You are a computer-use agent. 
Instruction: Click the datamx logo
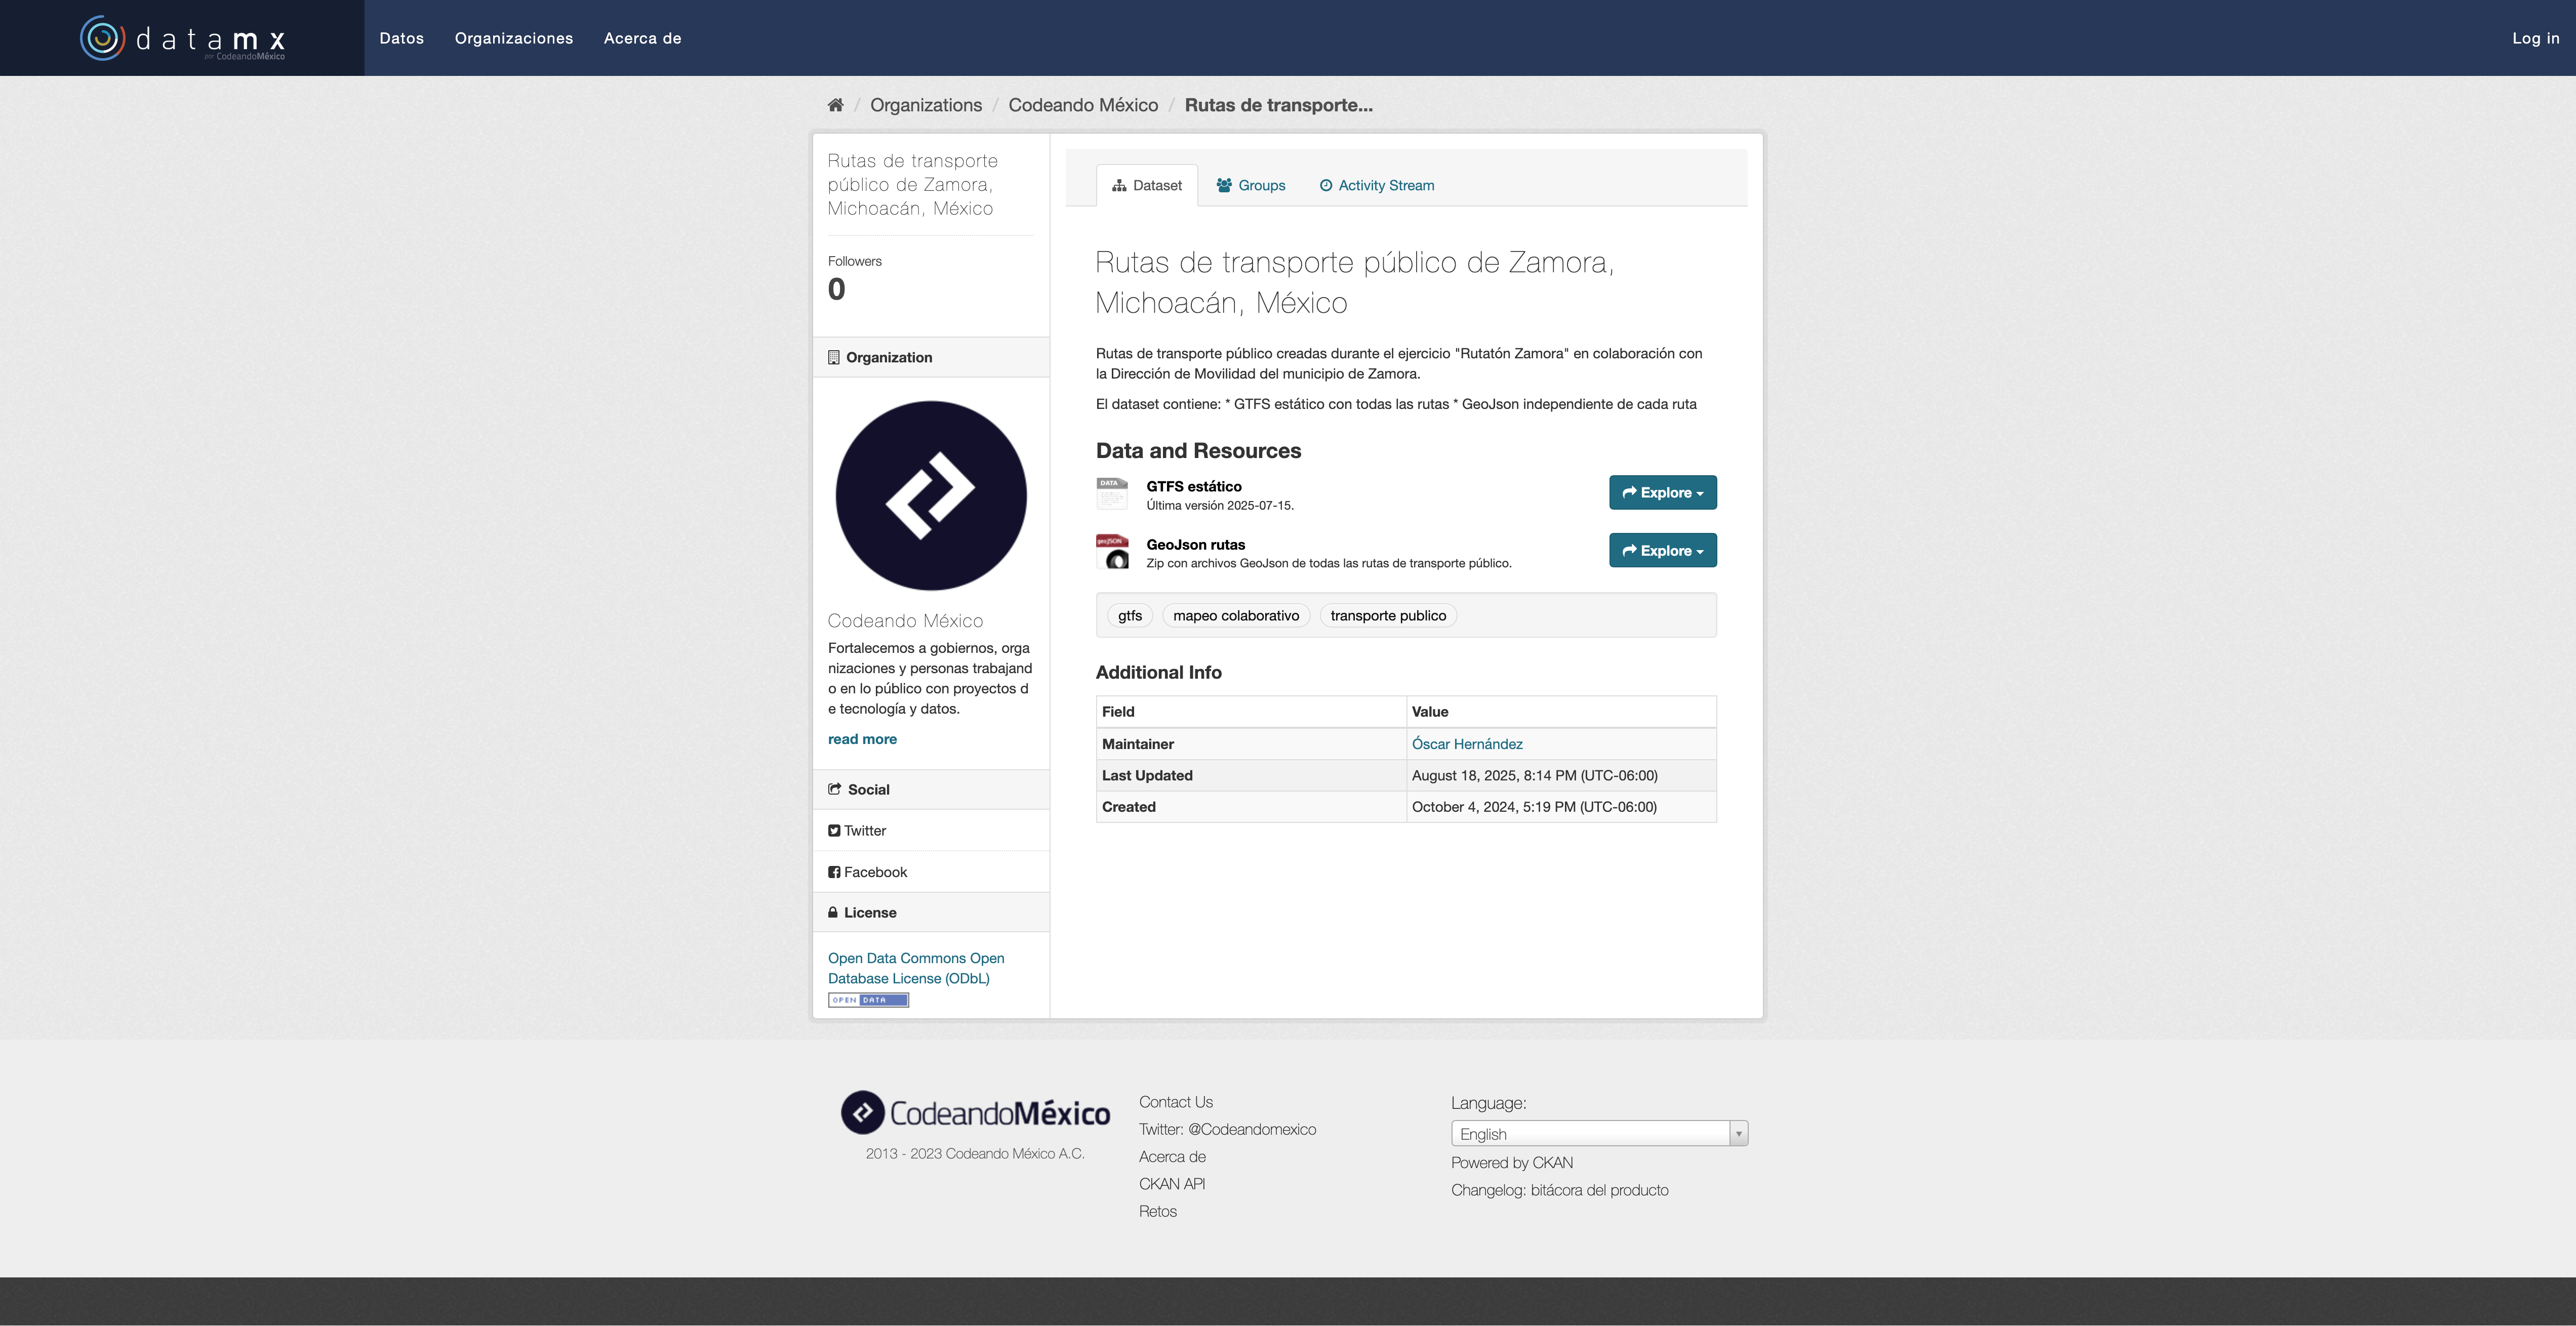pos(183,38)
